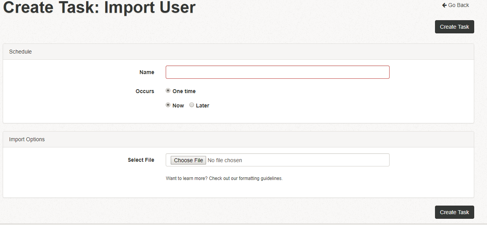Select the Now radio option
The image size is (487, 225).
[x=168, y=105]
